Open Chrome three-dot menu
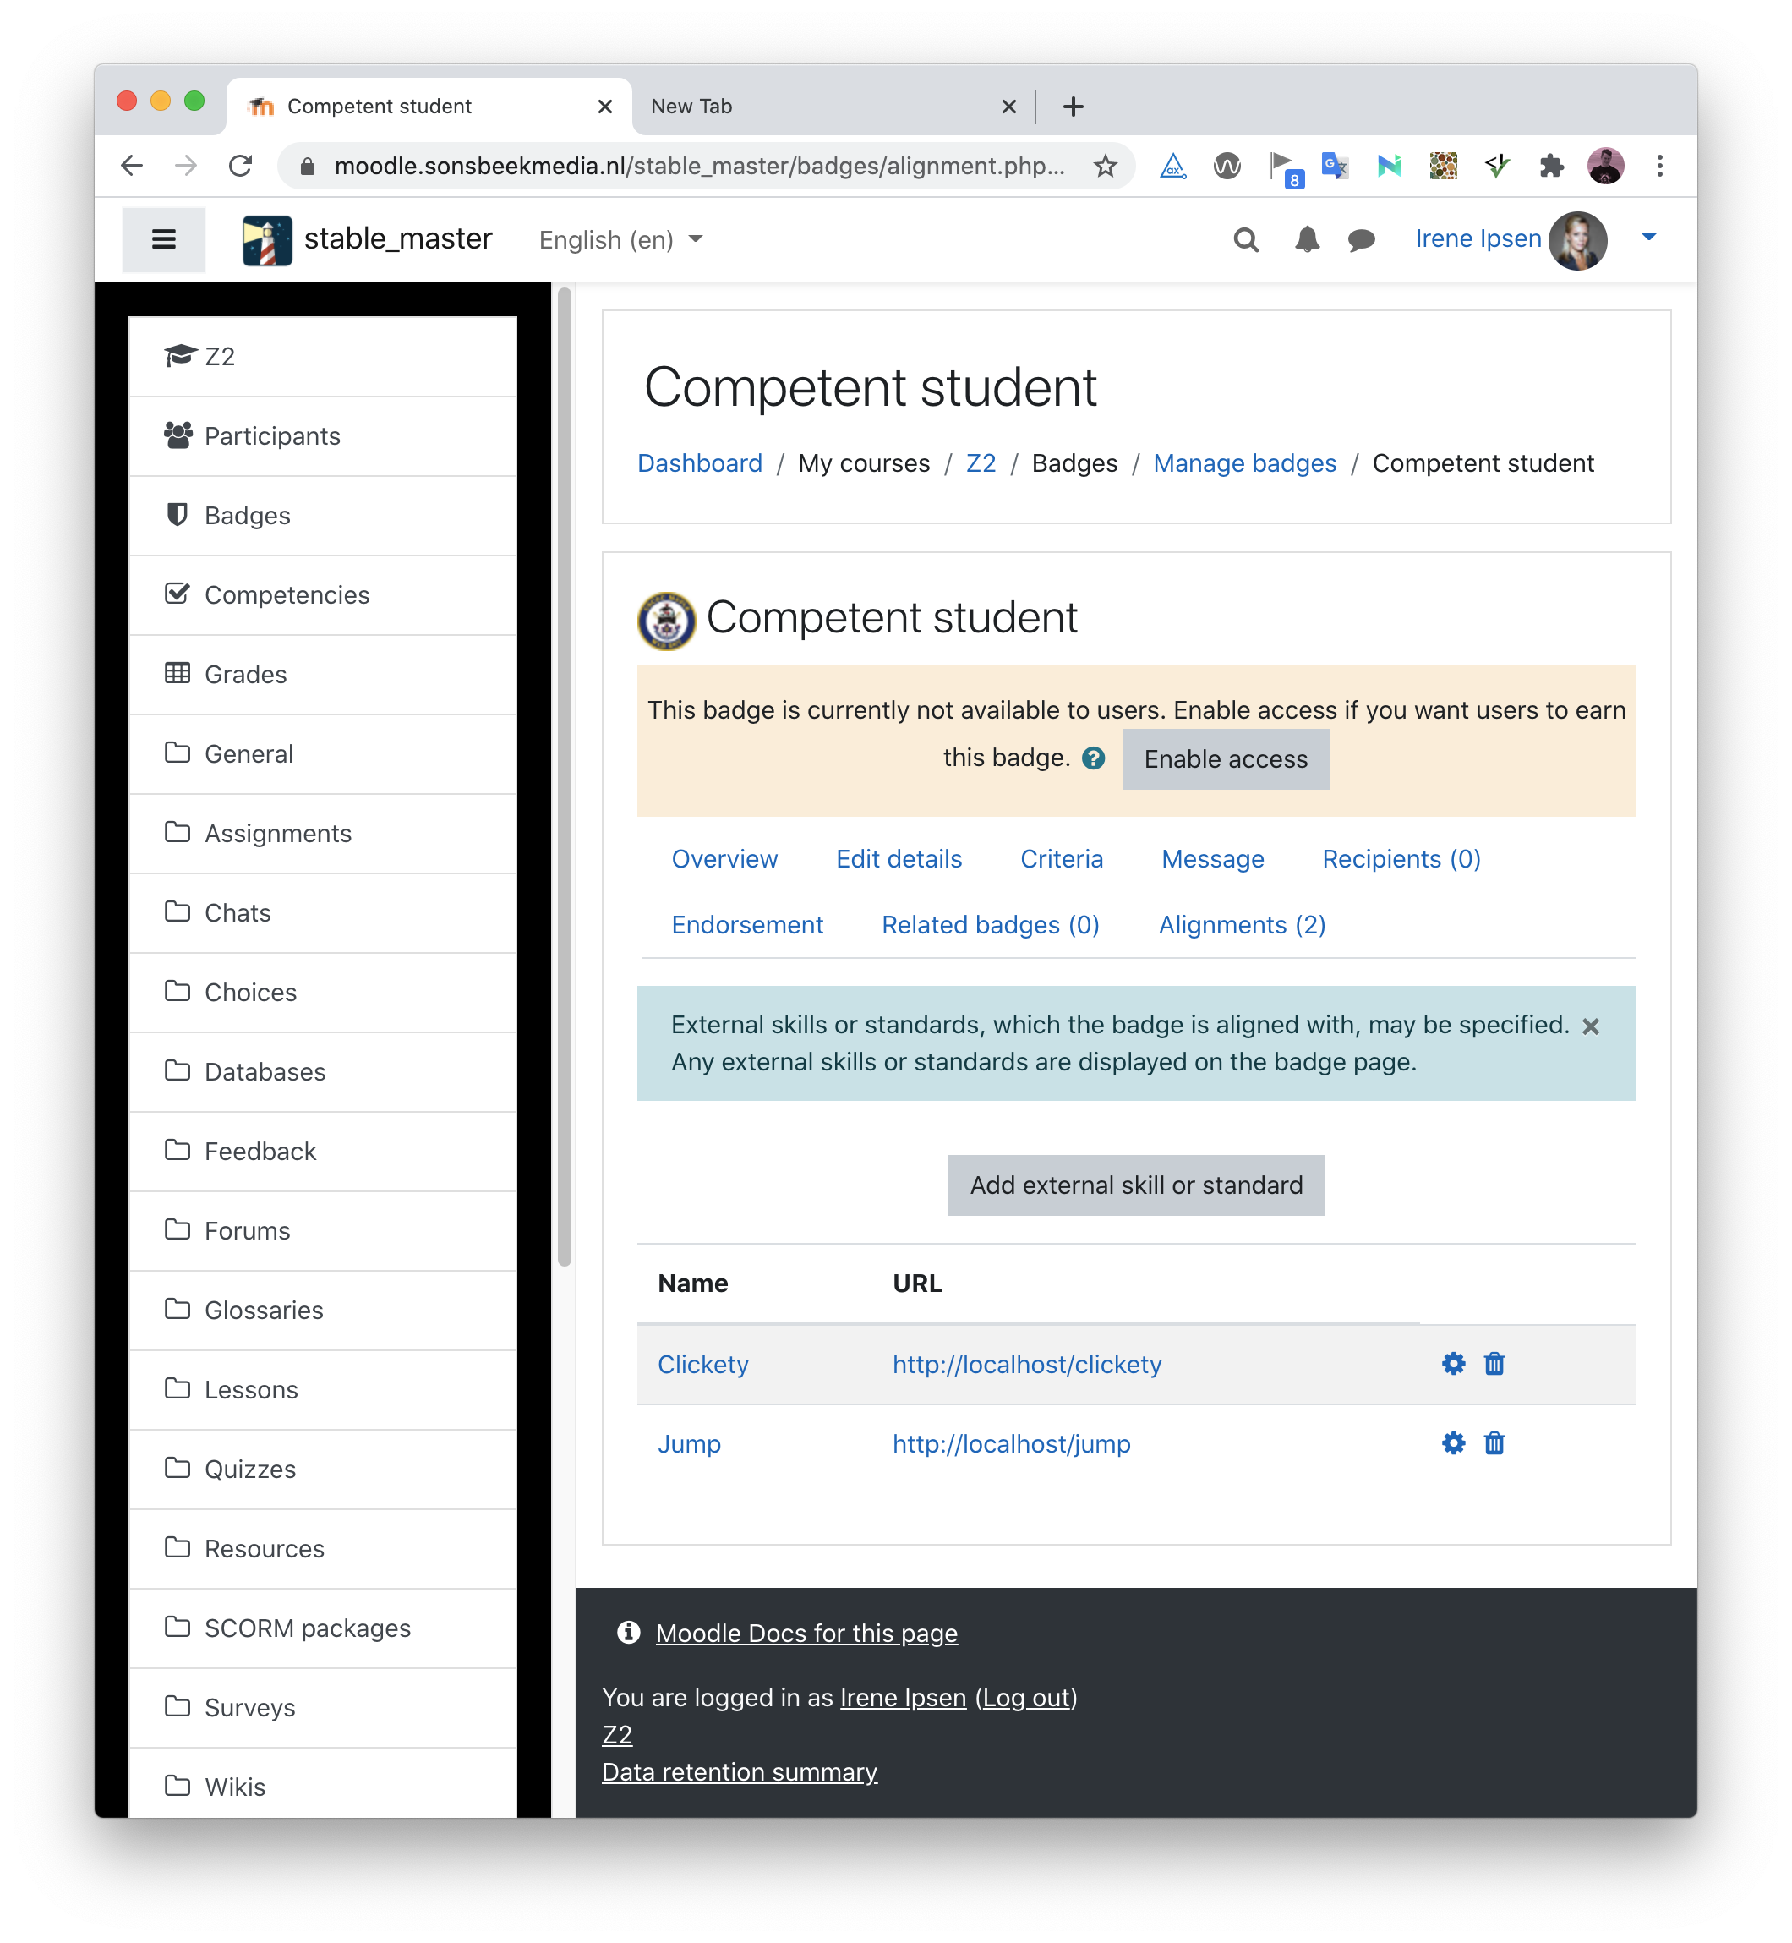The image size is (1792, 1943). pyautogui.click(x=1660, y=166)
